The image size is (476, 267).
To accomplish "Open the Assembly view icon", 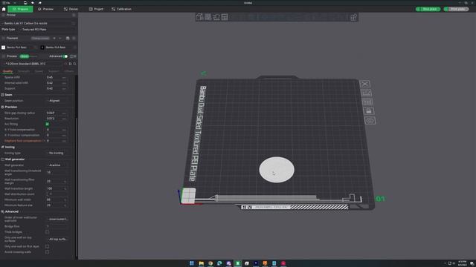I will click(x=353, y=17).
